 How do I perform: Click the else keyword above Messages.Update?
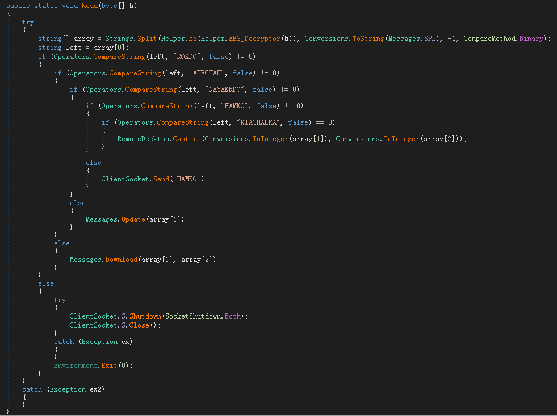click(77, 203)
